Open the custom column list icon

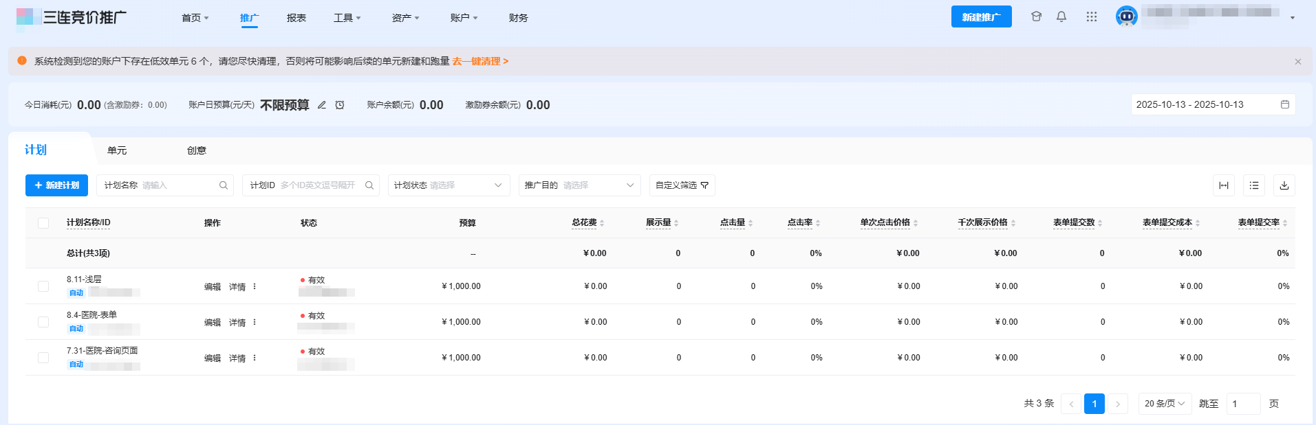click(x=1254, y=185)
